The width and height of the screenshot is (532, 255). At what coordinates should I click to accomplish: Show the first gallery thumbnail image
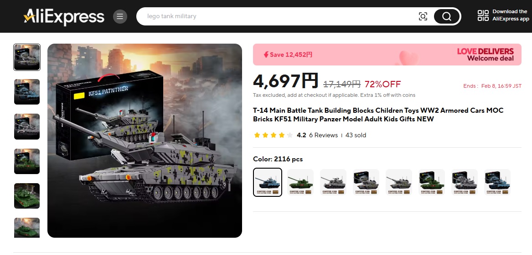click(x=27, y=57)
